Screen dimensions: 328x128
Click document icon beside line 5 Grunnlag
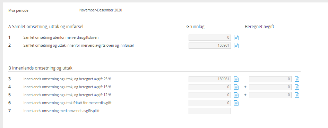pos(236,95)
